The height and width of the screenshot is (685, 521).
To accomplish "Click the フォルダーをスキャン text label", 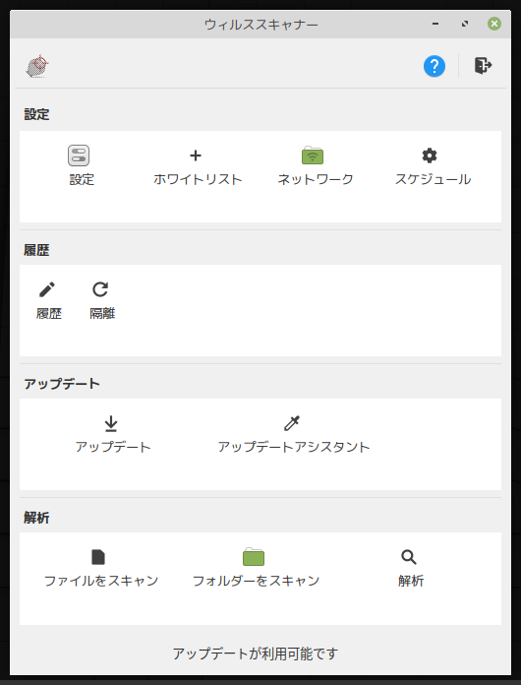I will (257, 581).
